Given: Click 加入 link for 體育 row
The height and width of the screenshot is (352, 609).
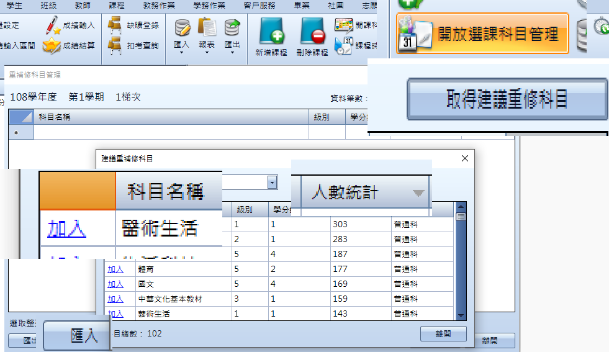Looking at the screenshot, I should (115, 269).
